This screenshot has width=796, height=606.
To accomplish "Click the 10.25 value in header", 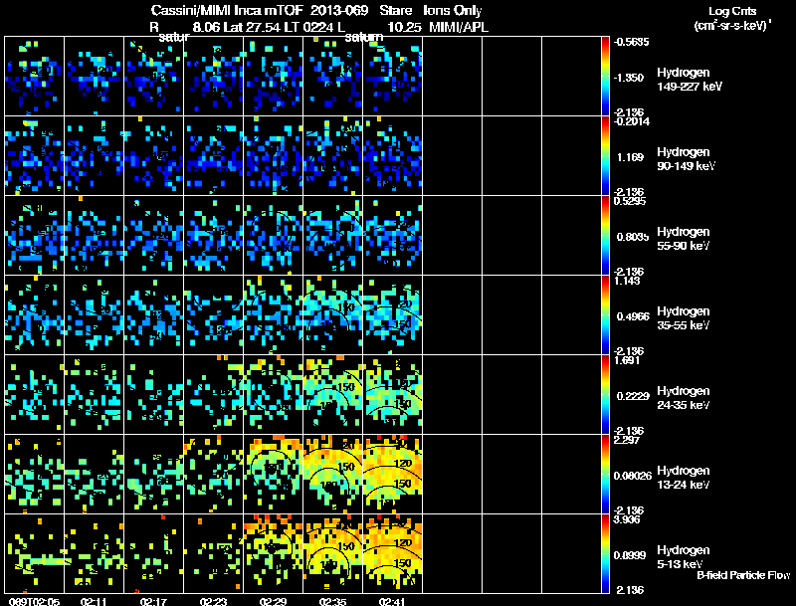I will (404, 27).
